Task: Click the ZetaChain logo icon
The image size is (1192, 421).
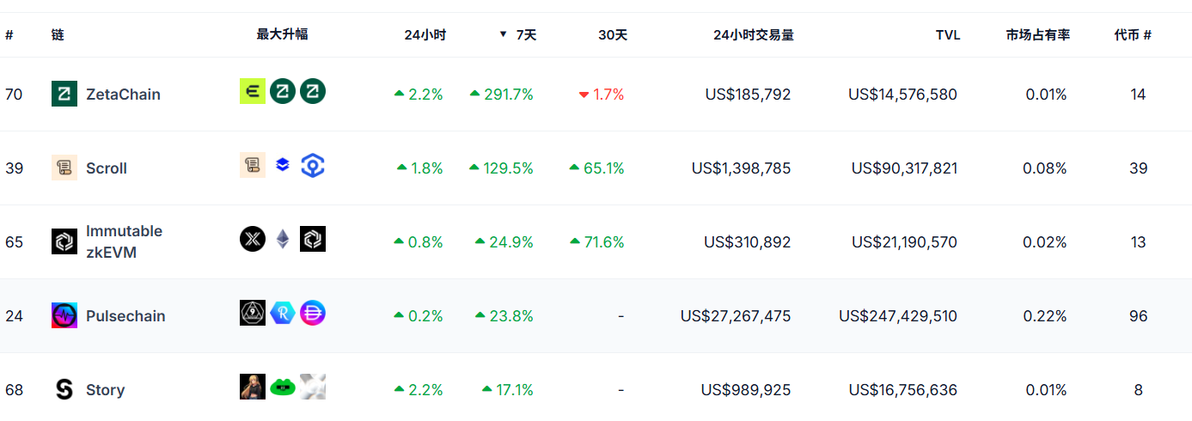Action: pyautogui.click(x=64, y=94)
